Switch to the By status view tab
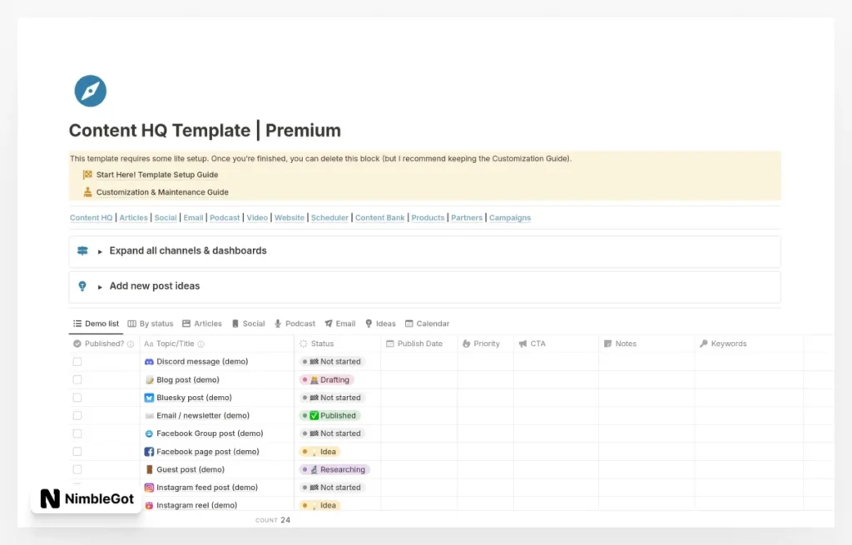The width and height of the screenshot is (852, 545). point(151,324)
